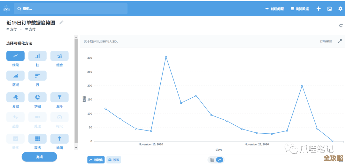Choose the row (行) chart icon
This screenshot has width=345, height=164.
tap(37, 76)
